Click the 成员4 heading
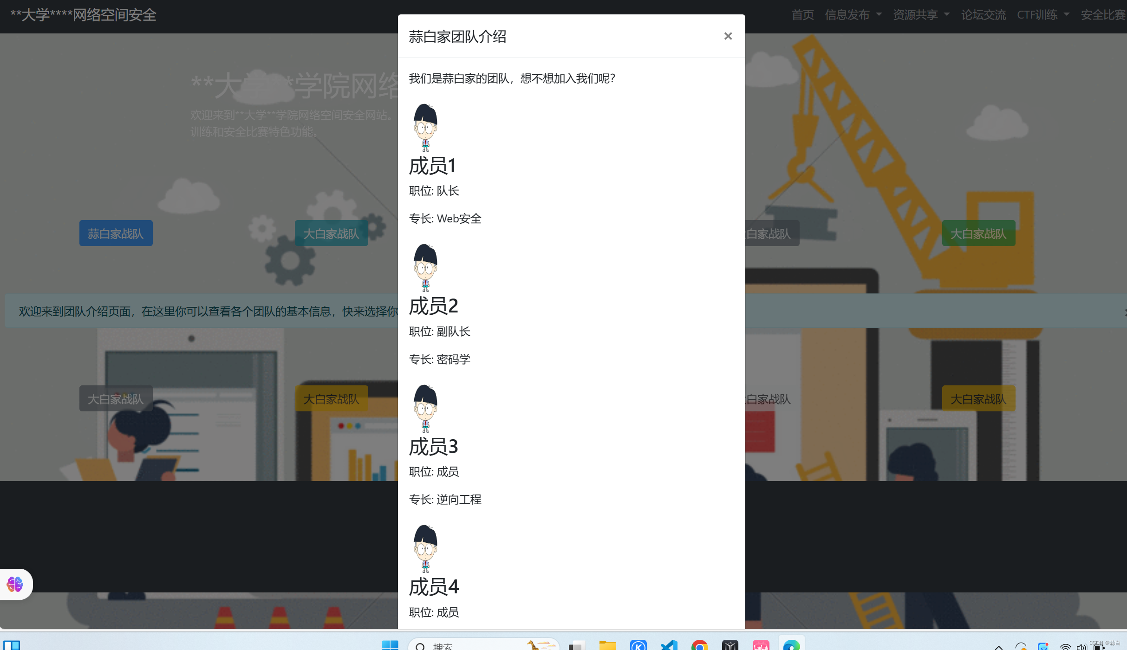1127x650 pixels. pyautogui.click(x=434, y=587)
